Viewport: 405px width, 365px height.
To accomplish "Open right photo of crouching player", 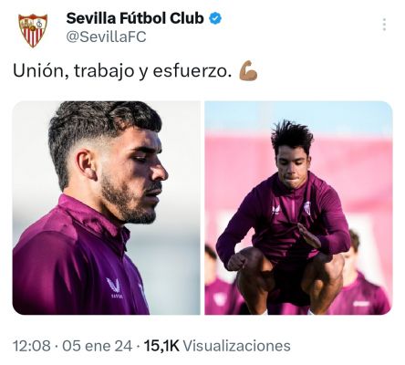I will click(298, 208).
